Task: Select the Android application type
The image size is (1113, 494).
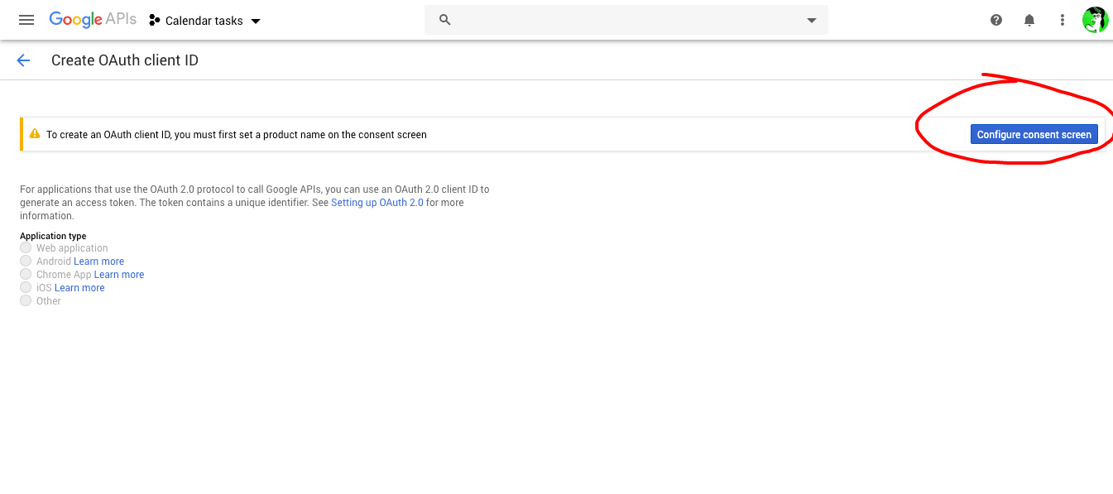Action: click(26, 261)
